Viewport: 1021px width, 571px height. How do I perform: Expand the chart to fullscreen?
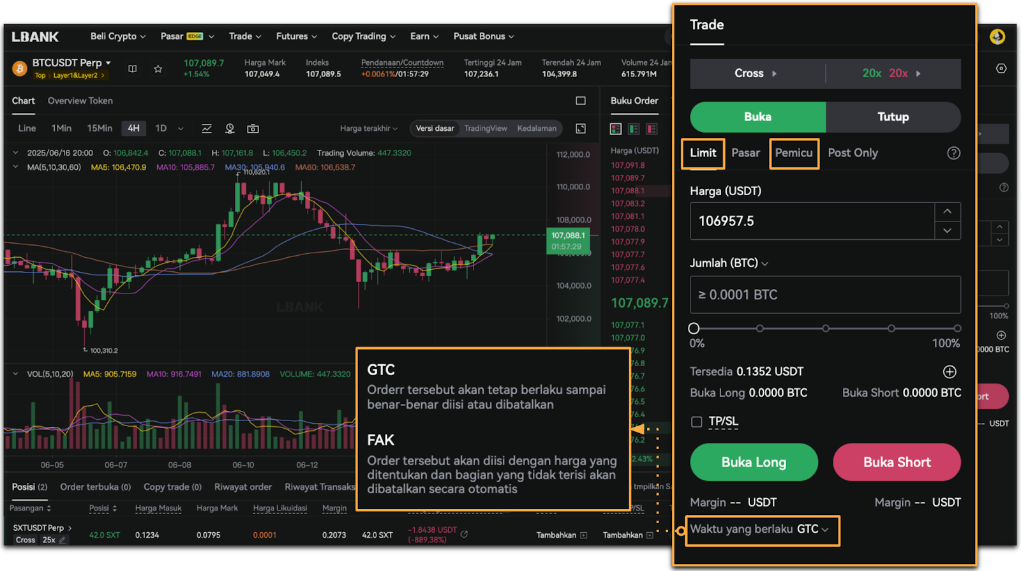point(581,129)
